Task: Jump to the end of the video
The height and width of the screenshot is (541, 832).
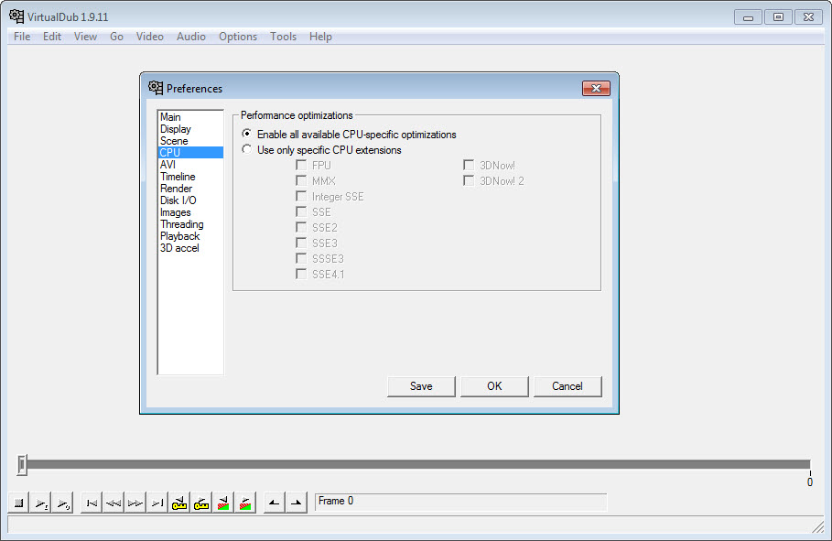Action: (157, 503)
